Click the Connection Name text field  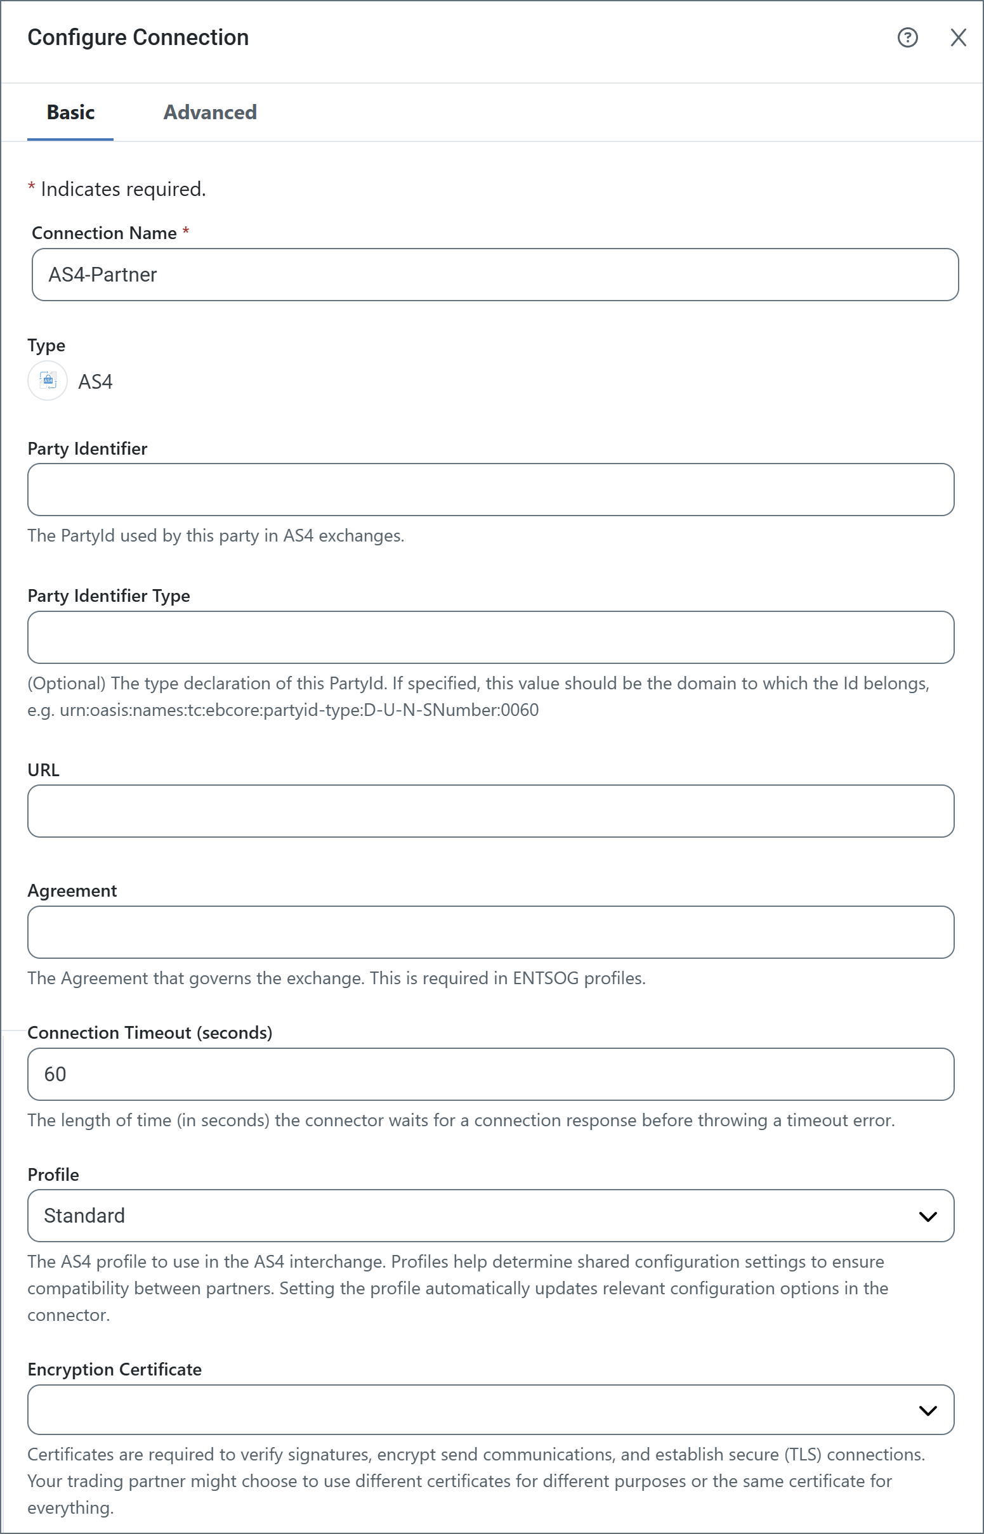tap(495, 275)
